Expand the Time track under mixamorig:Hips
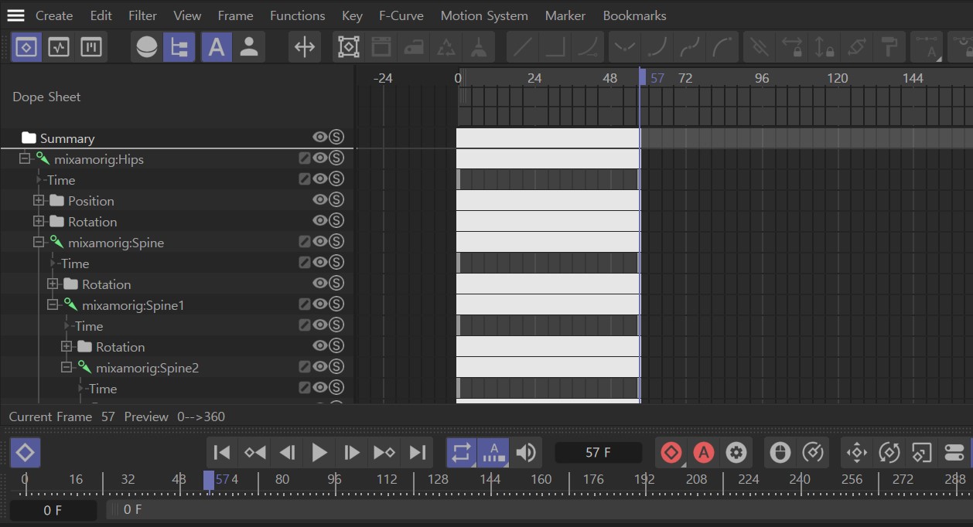The width and height of the screenshot is (973, 527). 39,179
